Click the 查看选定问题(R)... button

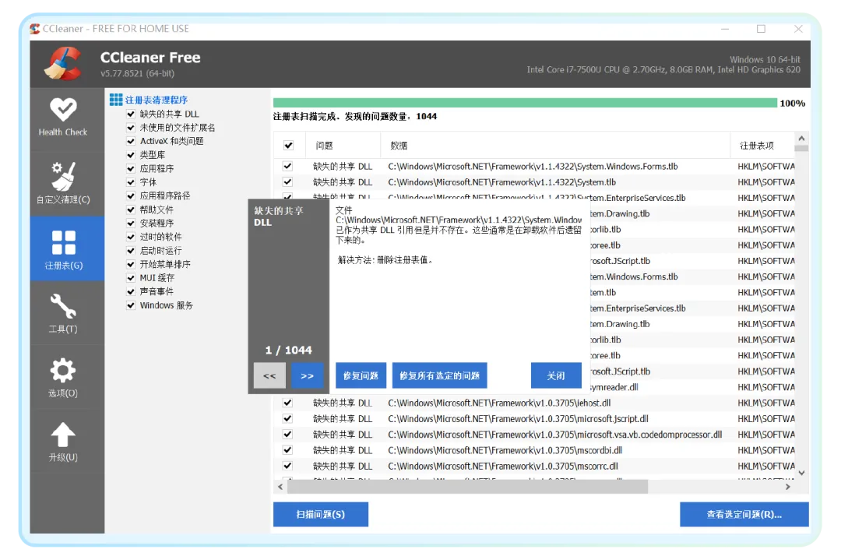coord(744,514)
